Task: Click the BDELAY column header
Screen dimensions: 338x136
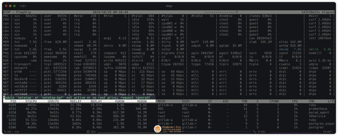Action: pos(96,101)
